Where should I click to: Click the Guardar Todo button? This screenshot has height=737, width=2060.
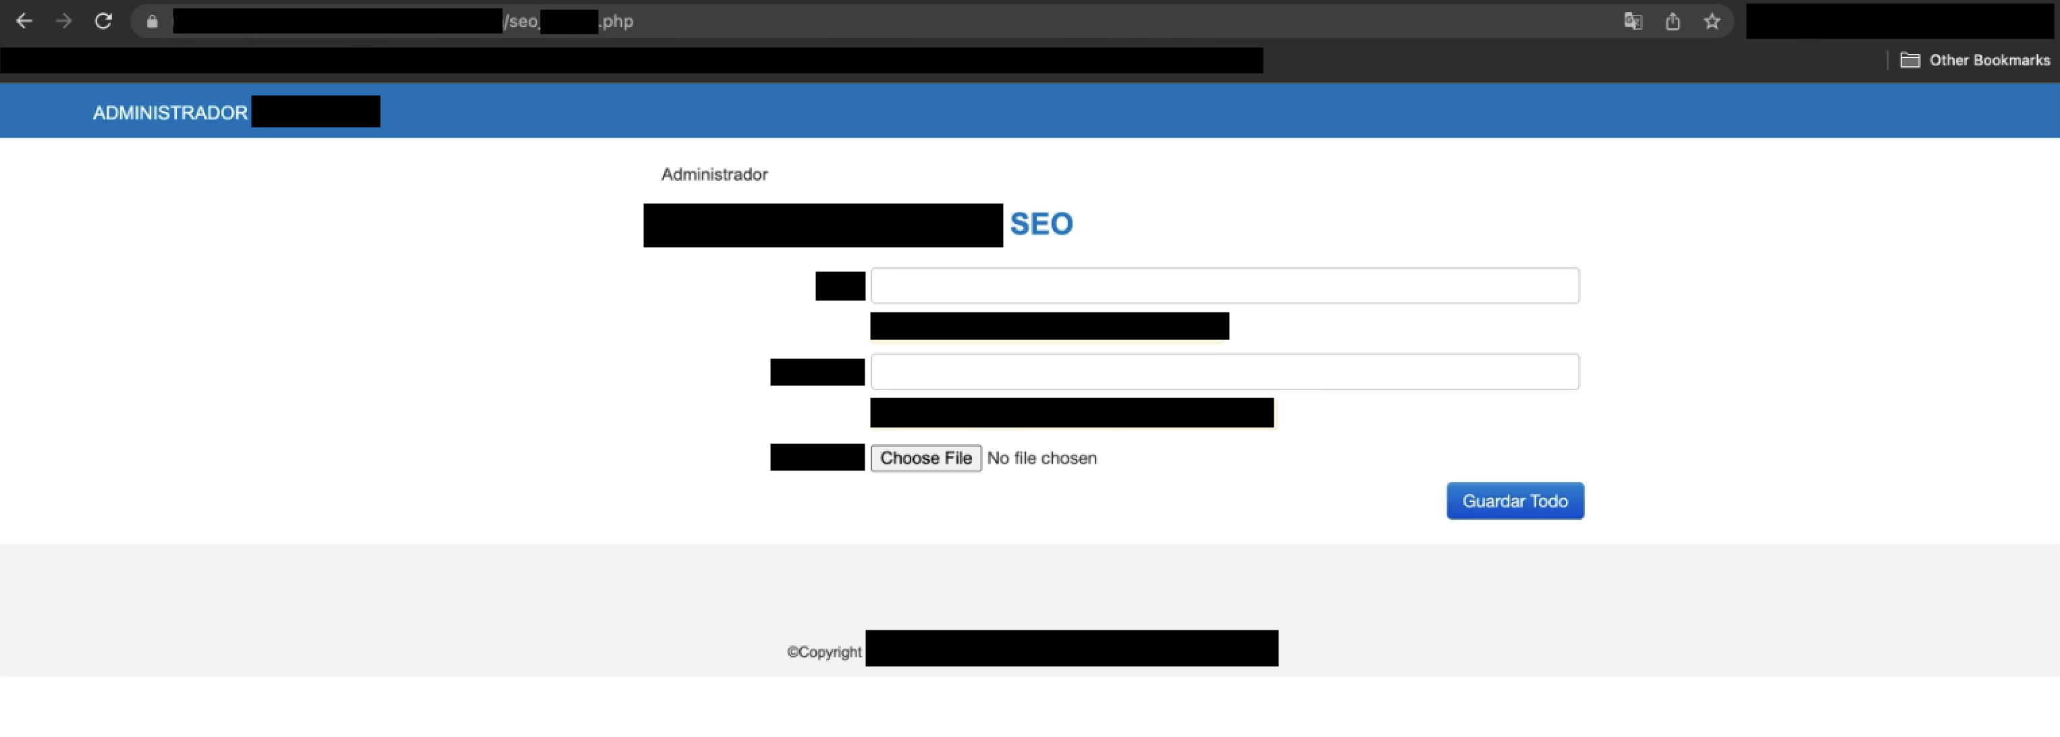tap(1515, 501)
